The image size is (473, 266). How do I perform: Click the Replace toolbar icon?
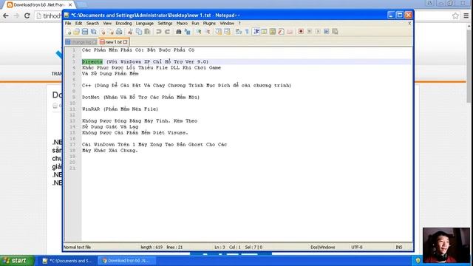tap(187, 32)
